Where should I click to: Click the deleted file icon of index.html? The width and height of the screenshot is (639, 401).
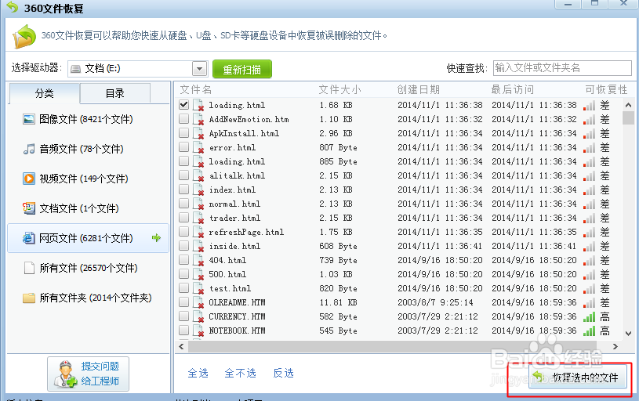click(198, 190)
